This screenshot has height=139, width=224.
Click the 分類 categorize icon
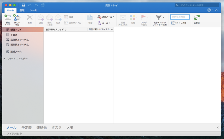click(x=132, y=18)
